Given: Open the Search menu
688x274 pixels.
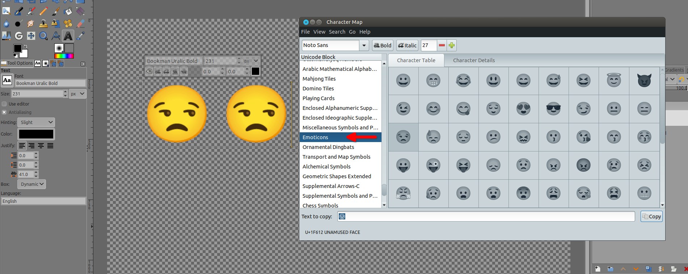Looking at the screenshot, I should [x=337, y=32].
